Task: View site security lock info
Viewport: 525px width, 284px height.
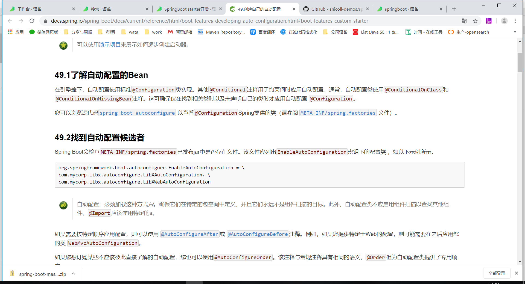Action: 45,21
